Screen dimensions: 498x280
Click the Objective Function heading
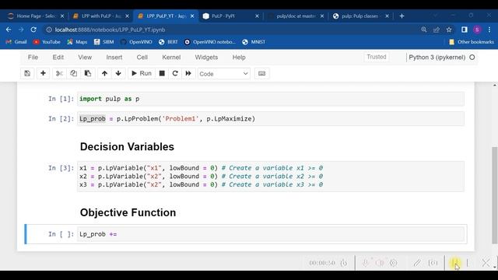coord(128,212)
